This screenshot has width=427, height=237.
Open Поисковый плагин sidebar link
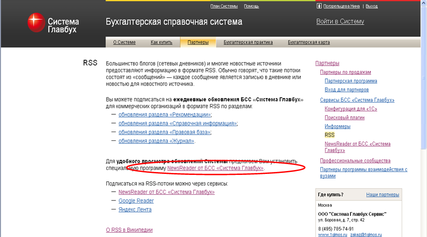[x=345, y=117]
